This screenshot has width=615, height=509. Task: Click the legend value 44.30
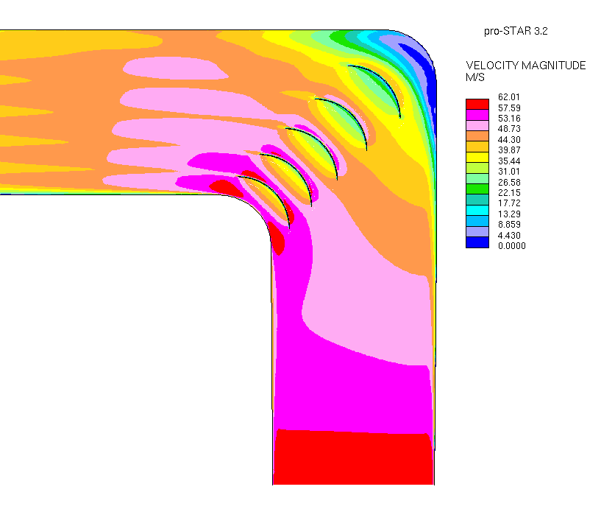pyautogui.click(x=509, y=140)
